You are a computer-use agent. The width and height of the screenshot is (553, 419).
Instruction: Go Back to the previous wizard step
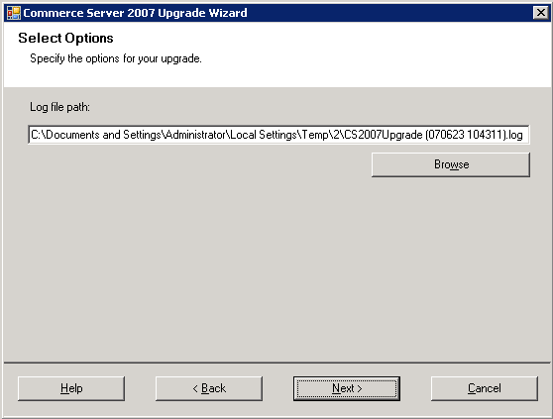pyautogui.click(x=209, y=388)
